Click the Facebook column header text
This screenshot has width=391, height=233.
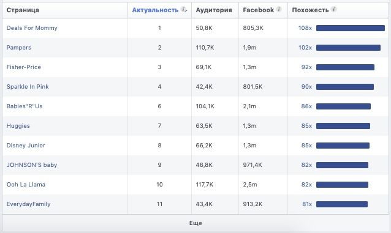click(x=259, y=10)
